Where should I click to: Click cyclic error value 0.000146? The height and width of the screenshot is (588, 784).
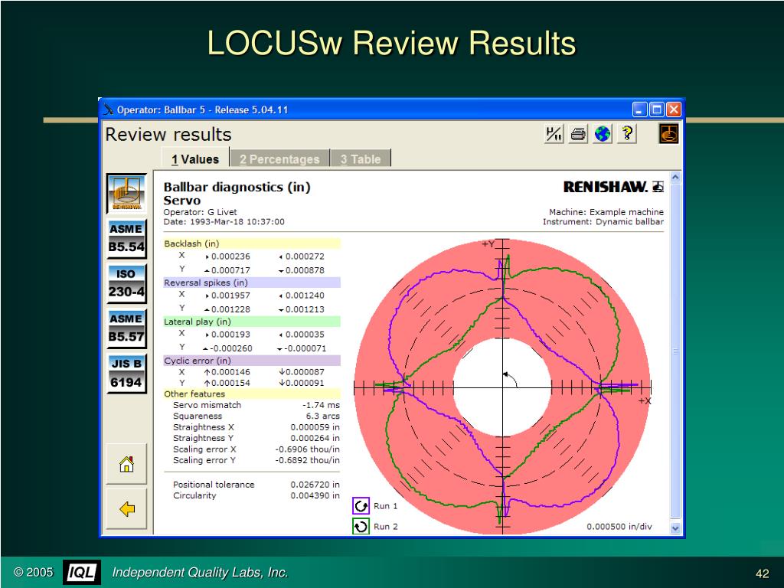(x=230, y=372)
